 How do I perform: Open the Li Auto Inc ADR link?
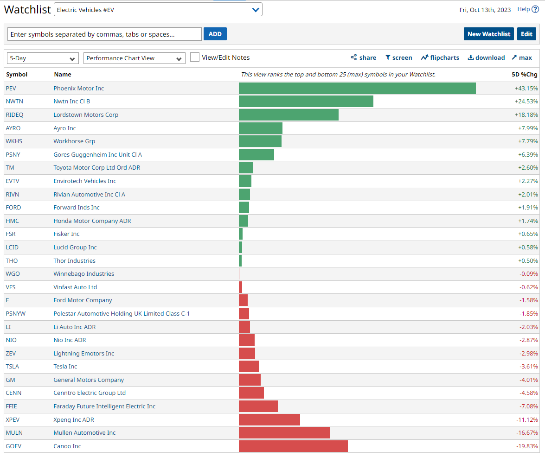tap(74, 327)
